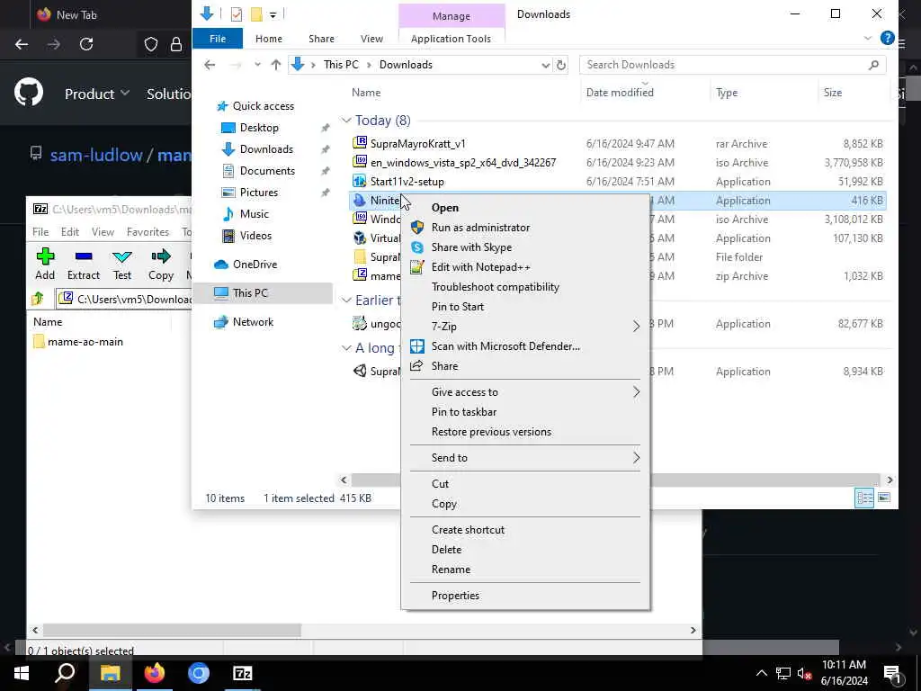Open the address bar history dropdown
Viewport: 921px width, 691px height.
pos(545,65)
